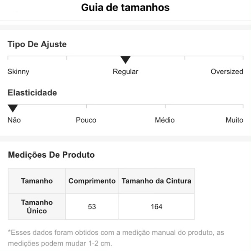Select the Oversized fit label
251x251 pixels.
pyautogui.click(x=227, y=72)
